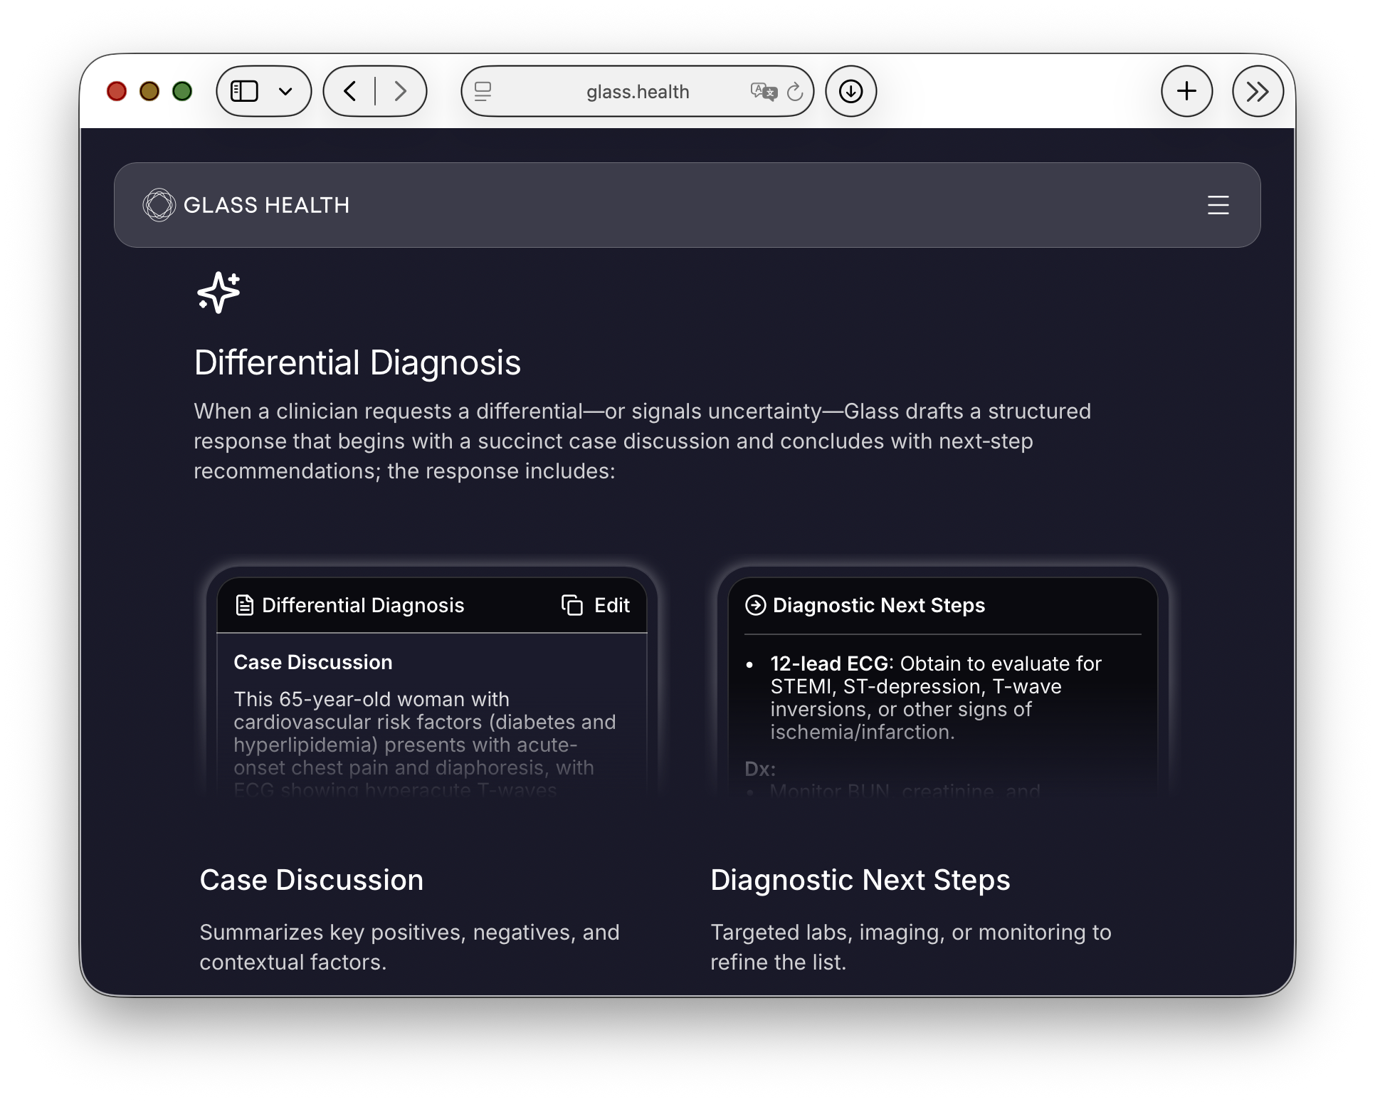Select the arrow icon next to Diagnostic Next Steps
The height and width of the screenshot is (1102, 1375).
point(755,606)
